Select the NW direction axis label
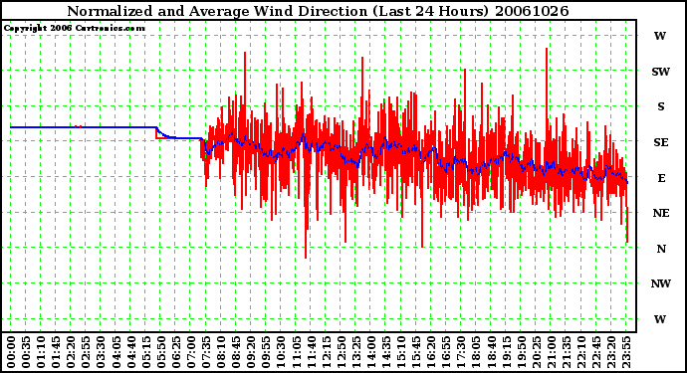 pos(661,284)
